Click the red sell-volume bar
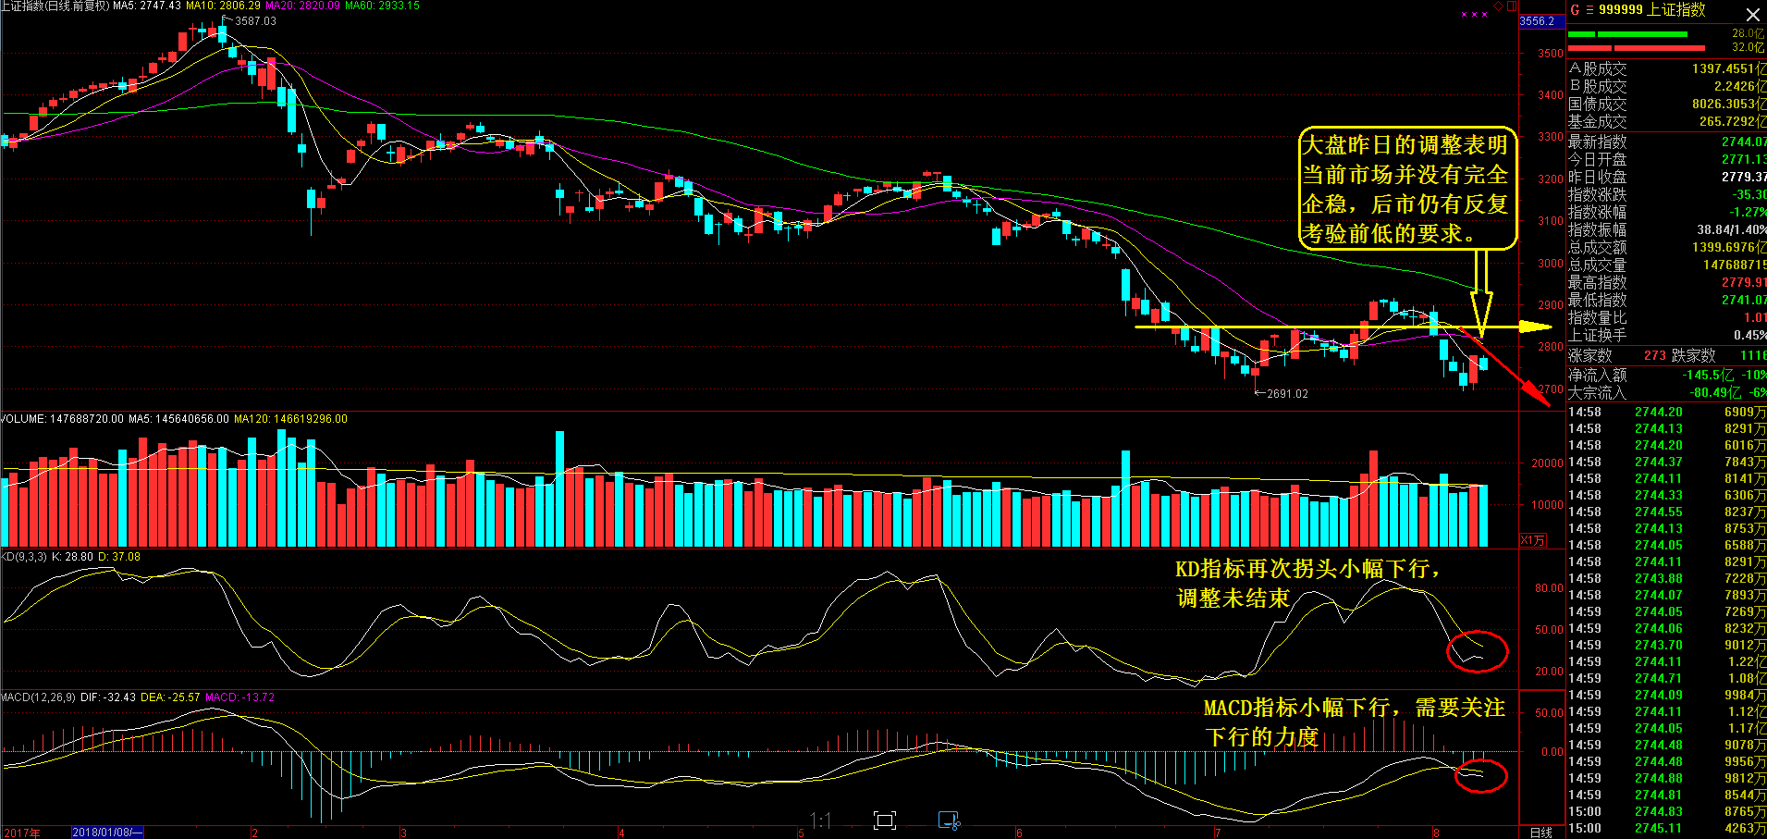1767x839 pixels. point(1637,47)
